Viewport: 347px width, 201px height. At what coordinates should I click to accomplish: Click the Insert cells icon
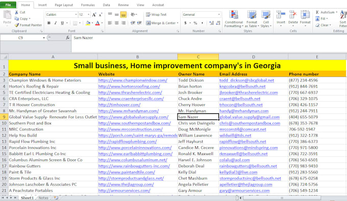click(281, 15)
